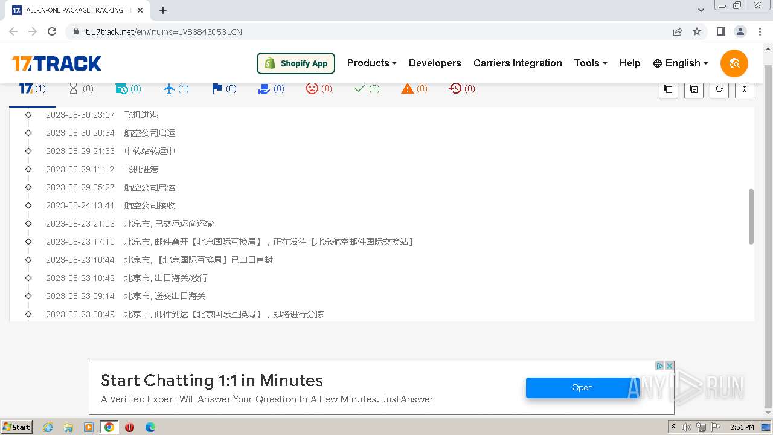Open the Edge icon in taskbar
Screen dimensions: 773x435
[x=150, y=427]
